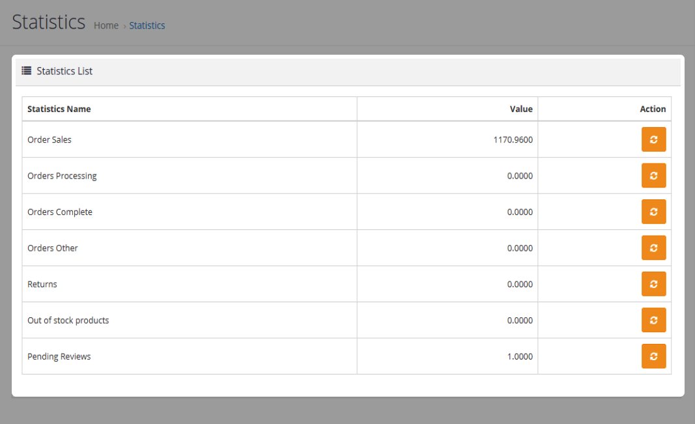Click the 1170.9600 sales value

[x=513, y=139]
